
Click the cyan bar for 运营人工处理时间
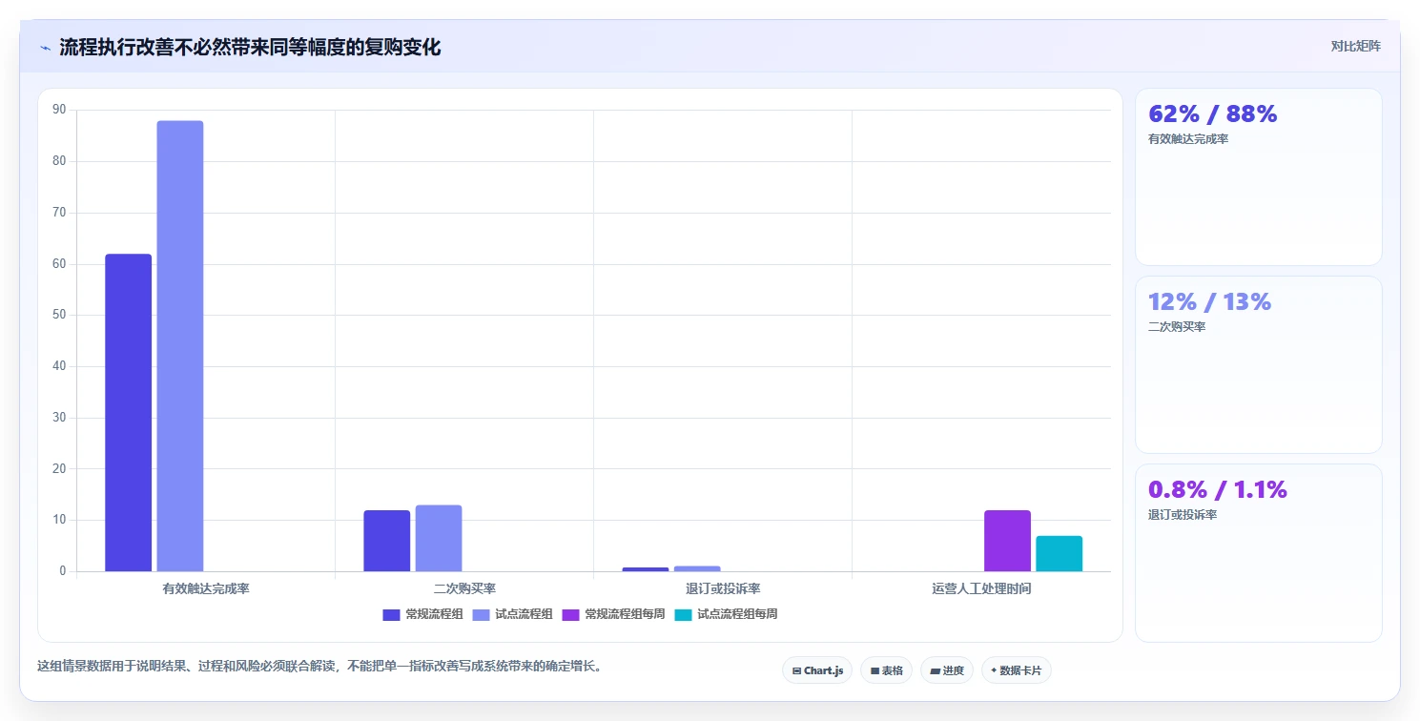click(1060, 554)
